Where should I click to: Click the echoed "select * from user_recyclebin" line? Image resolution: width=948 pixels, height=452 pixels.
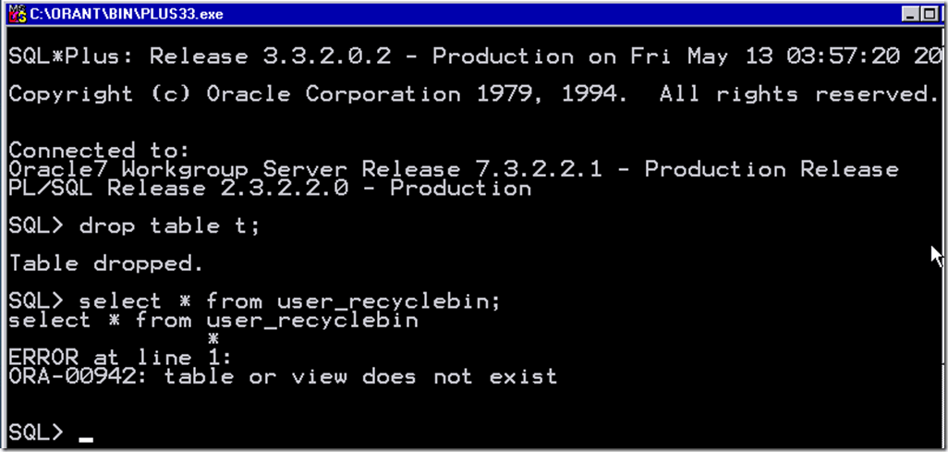[213, 321]
